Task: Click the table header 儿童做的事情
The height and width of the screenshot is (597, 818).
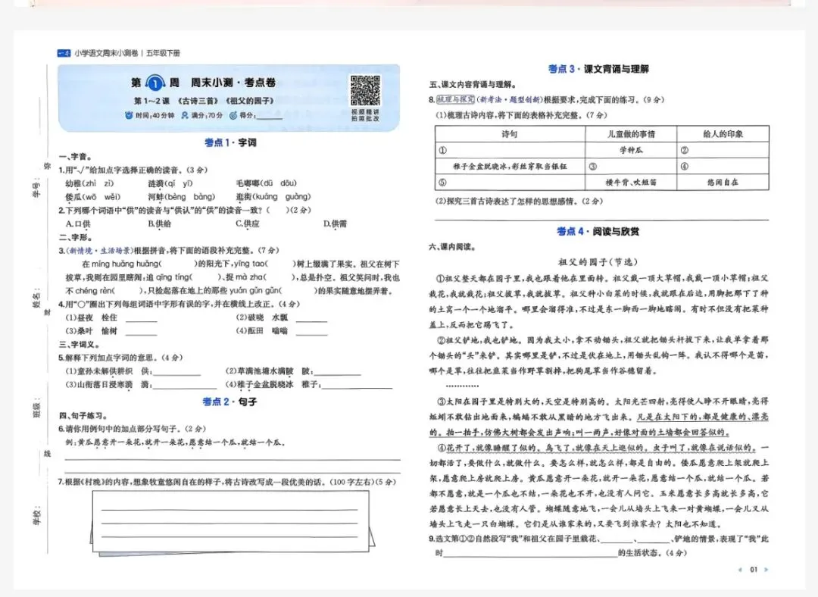Action: 631,134
